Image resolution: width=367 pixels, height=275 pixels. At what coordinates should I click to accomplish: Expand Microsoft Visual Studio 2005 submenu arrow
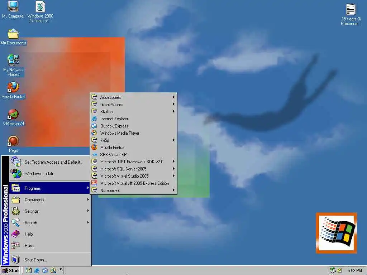173,176
